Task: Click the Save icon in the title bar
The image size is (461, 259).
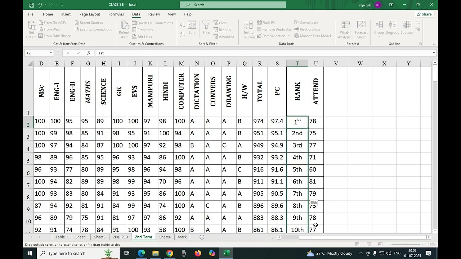Action: 31,5
